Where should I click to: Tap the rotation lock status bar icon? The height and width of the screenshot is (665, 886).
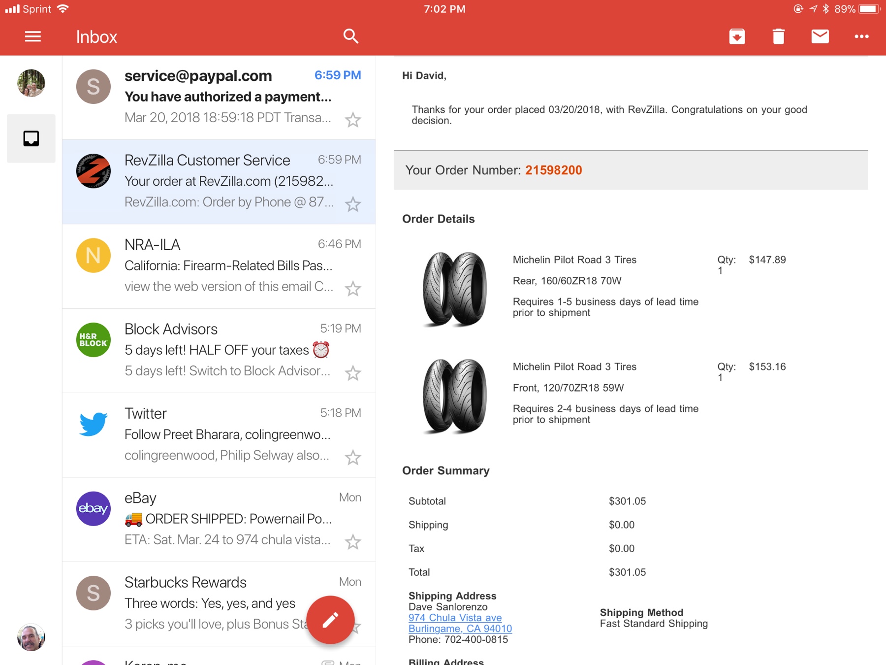click(798, 9)
